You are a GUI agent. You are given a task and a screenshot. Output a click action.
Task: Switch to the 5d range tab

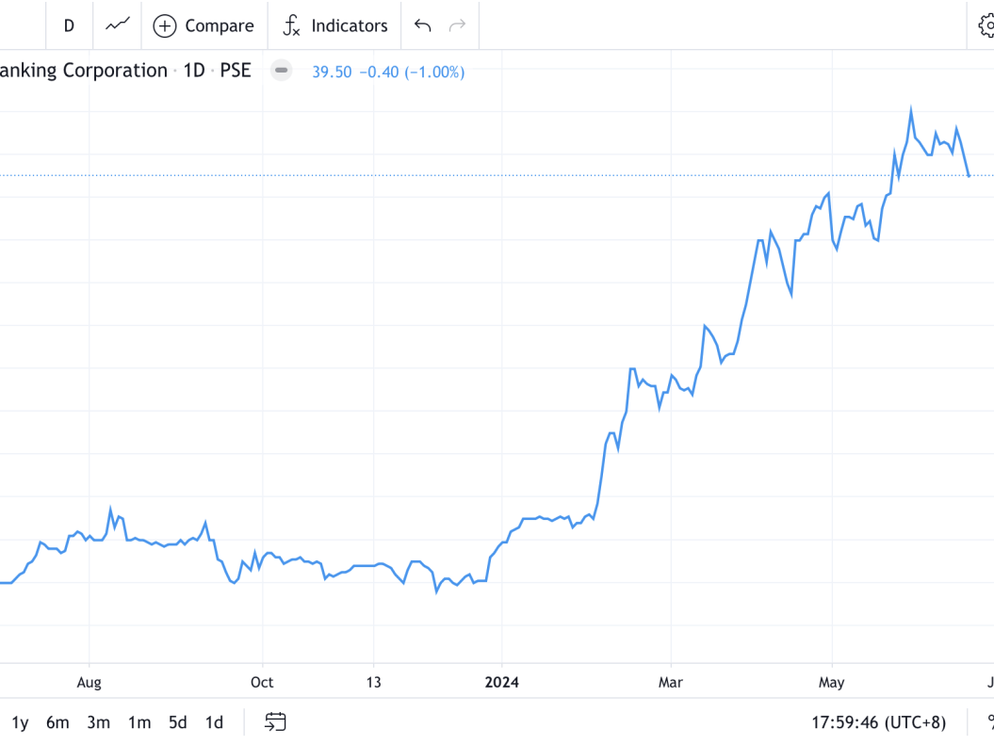click(x=176, y=721)
